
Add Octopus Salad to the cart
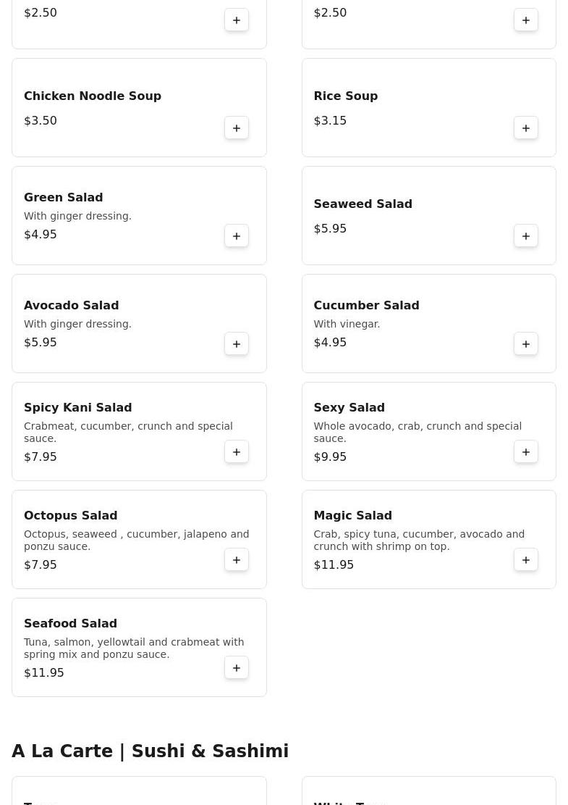(237, 560)
